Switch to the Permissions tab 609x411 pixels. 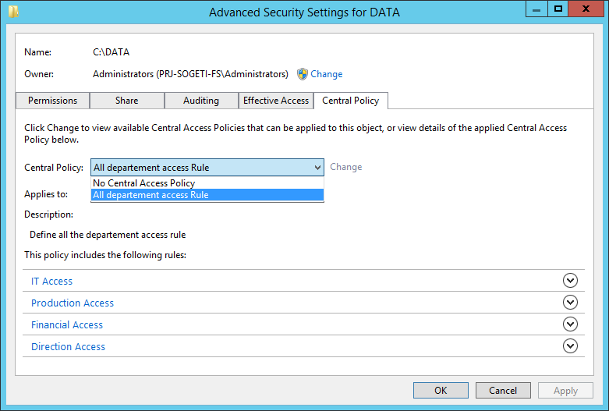[53, 101]
